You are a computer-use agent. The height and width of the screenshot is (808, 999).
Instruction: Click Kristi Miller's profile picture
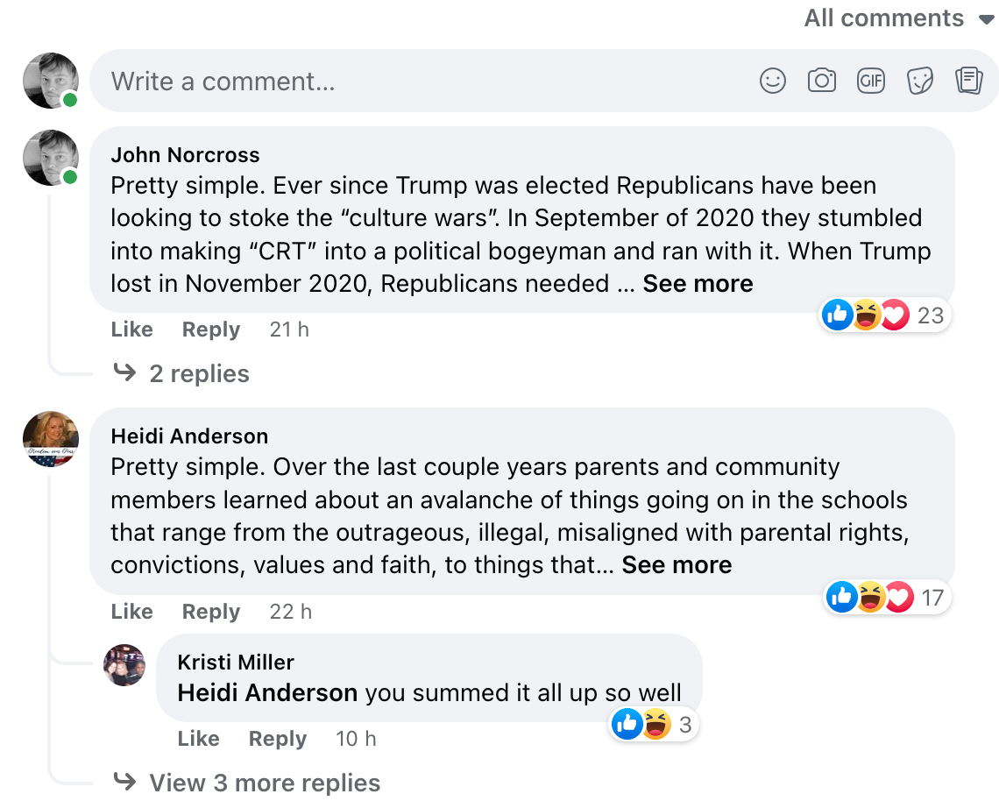coord(124,665)
